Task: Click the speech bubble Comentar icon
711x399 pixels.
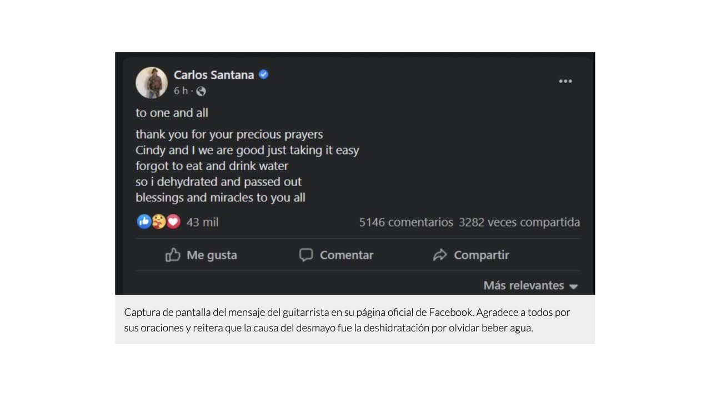Action: click(x=306, y=255)
